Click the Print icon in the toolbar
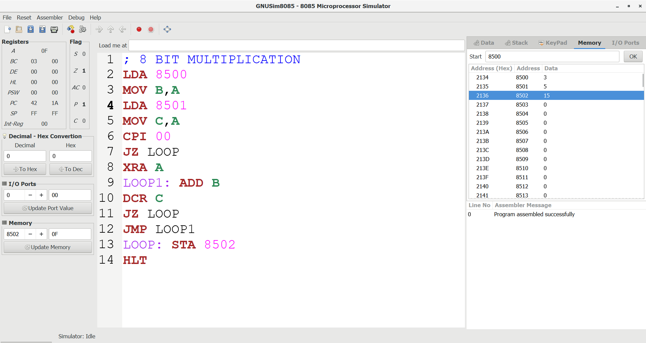The image size is (646, 343). click(x=54, y=29)
